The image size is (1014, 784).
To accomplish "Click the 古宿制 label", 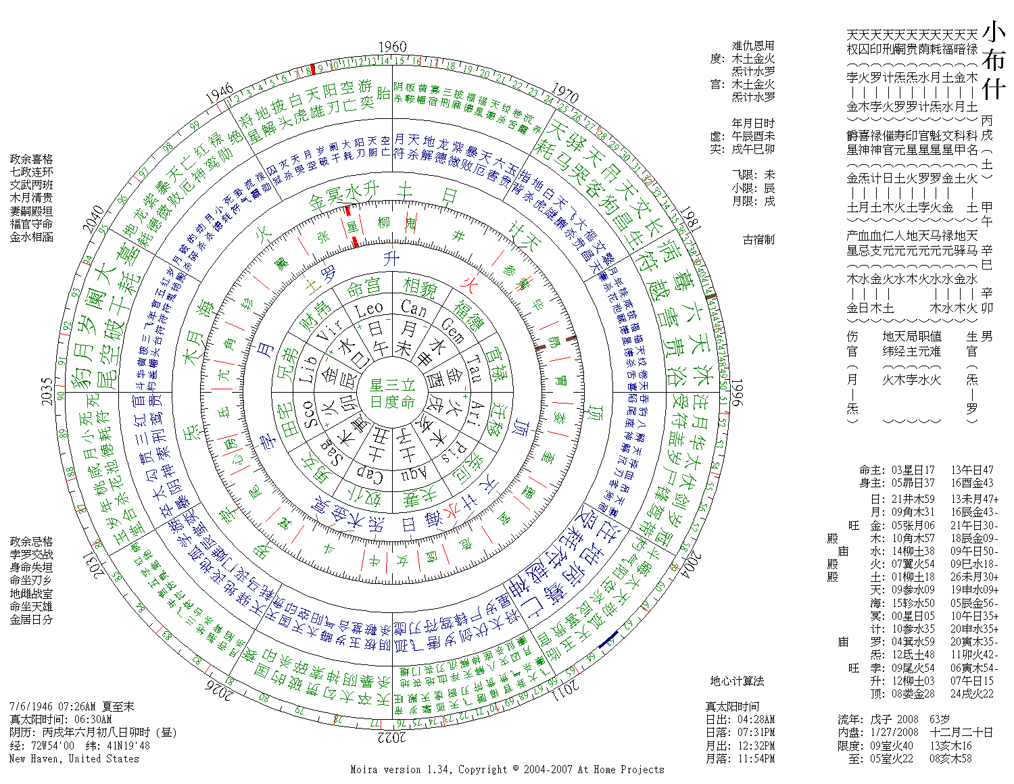I will (x=758, y=239).
